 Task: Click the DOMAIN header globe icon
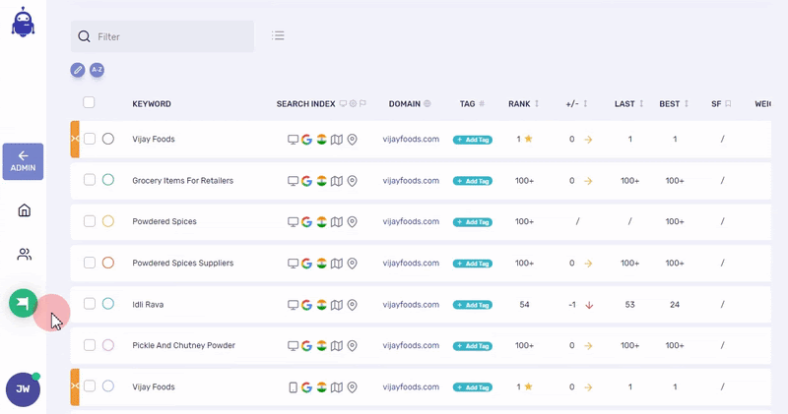pyautogui.click(x=427, y=104)
